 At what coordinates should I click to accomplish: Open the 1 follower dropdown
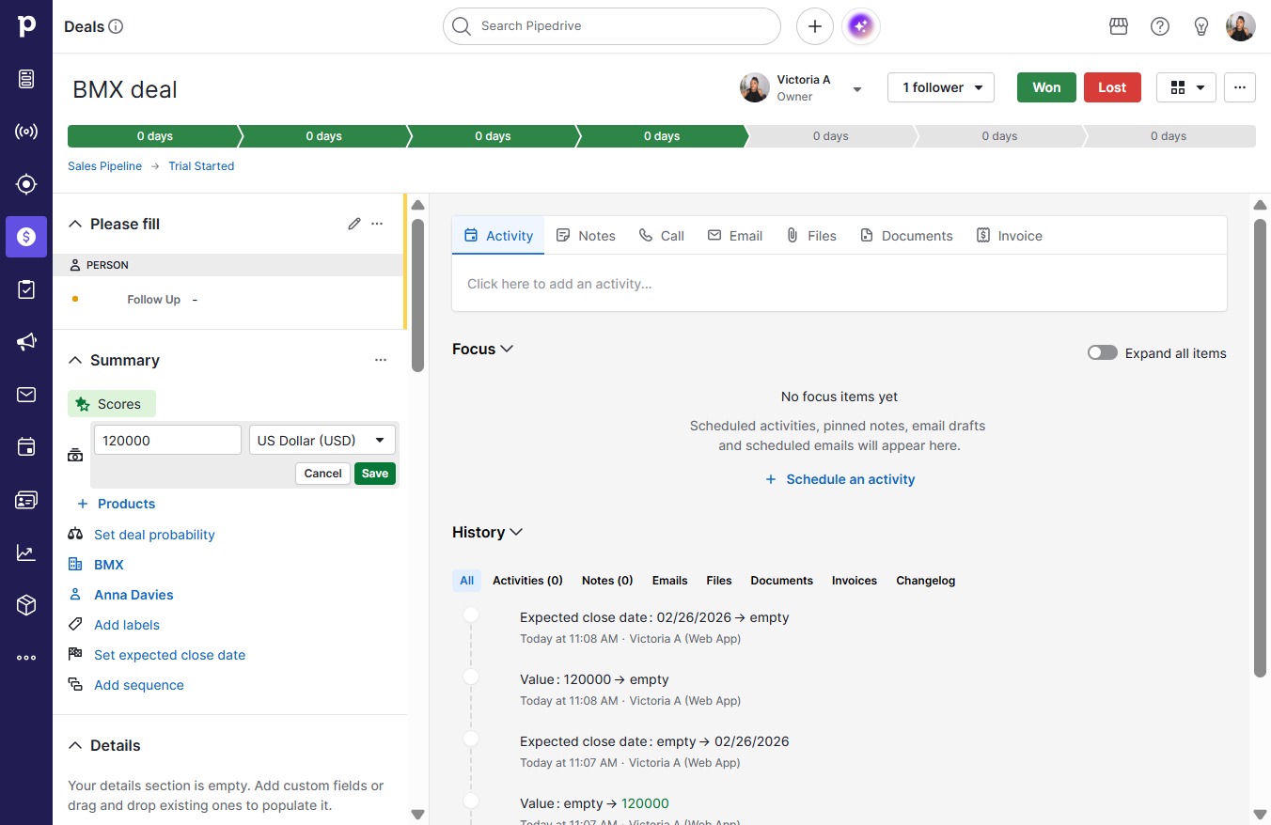point(941,87)
